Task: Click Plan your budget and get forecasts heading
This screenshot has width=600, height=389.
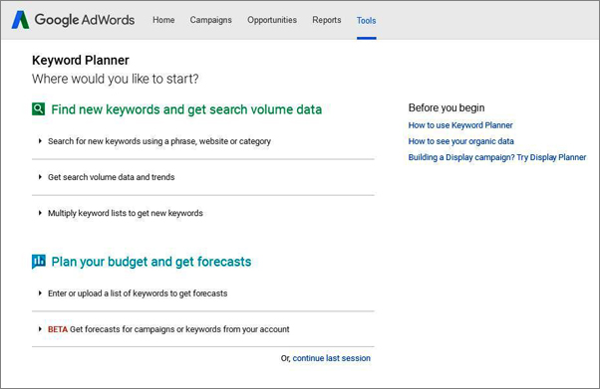Action: coord(151,262)
